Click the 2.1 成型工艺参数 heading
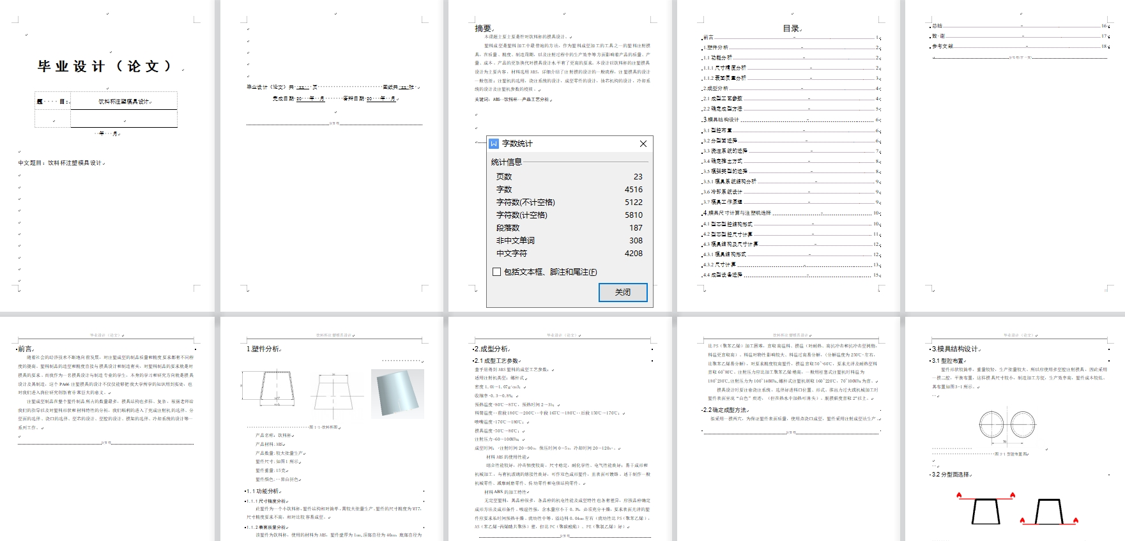 click(496, 361)
